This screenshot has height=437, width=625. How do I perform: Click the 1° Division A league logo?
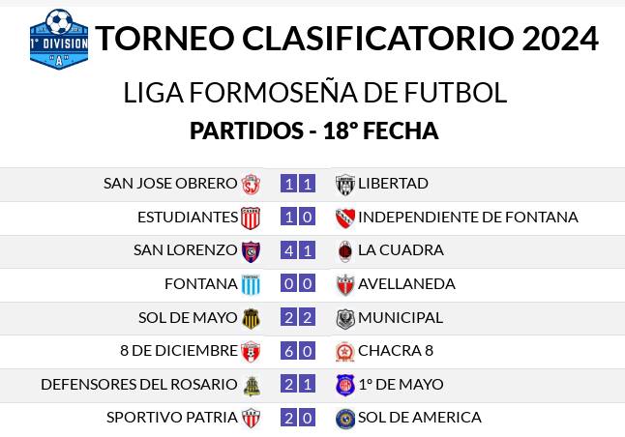[59, 39]
